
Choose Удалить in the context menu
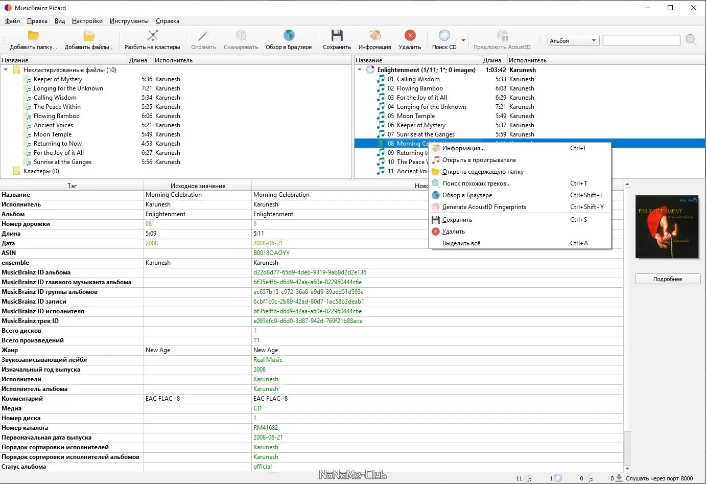point(520,232)
